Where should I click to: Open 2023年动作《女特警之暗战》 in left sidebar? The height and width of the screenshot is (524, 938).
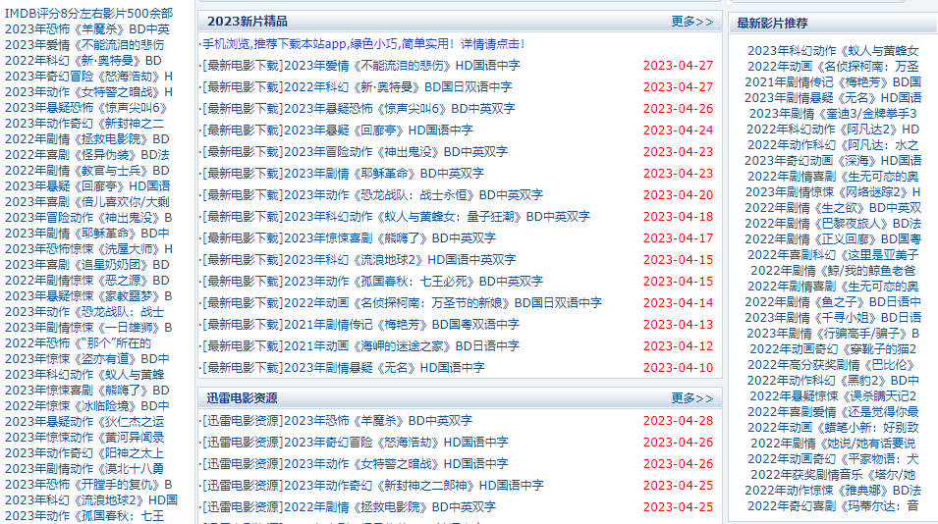pos(88,92)
